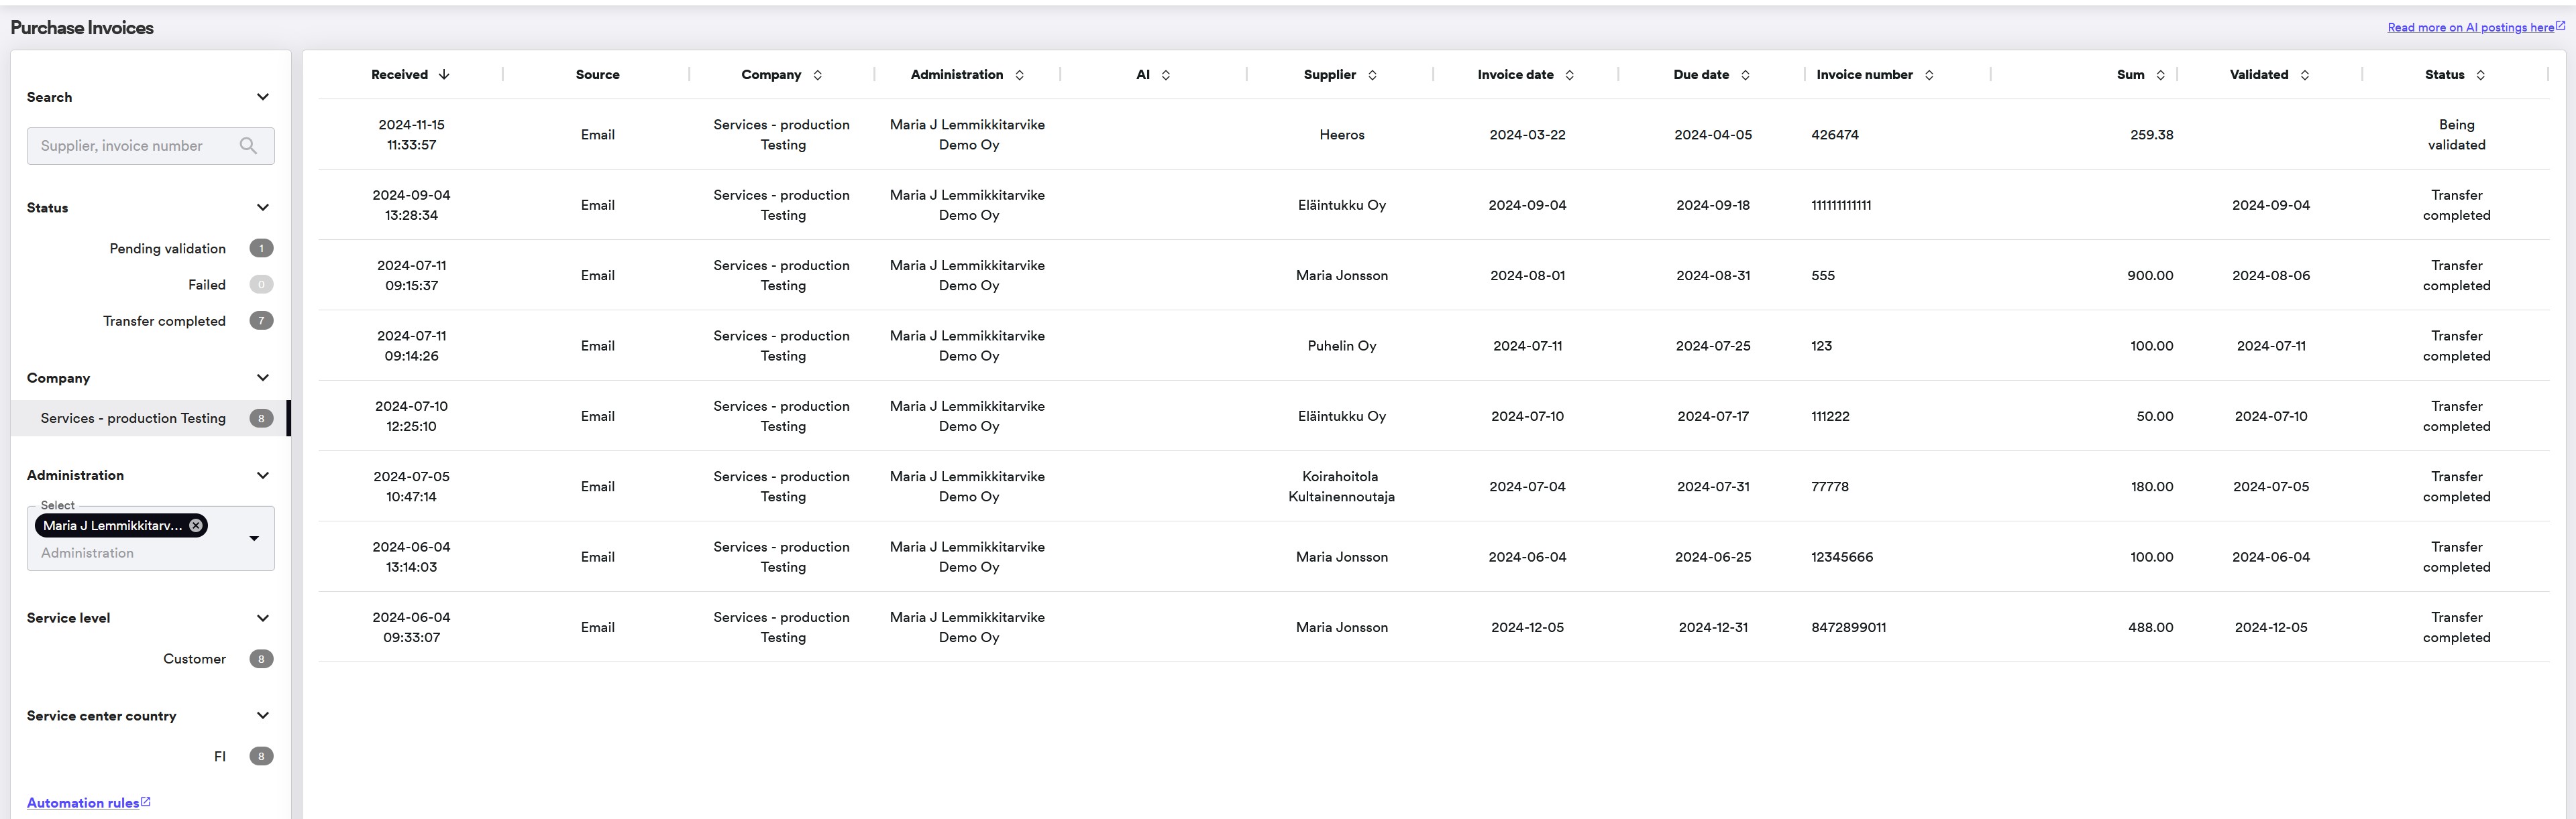Click the search magnifier icon
This screenshot has width=2576, height=819.
[x=248, y=146]
